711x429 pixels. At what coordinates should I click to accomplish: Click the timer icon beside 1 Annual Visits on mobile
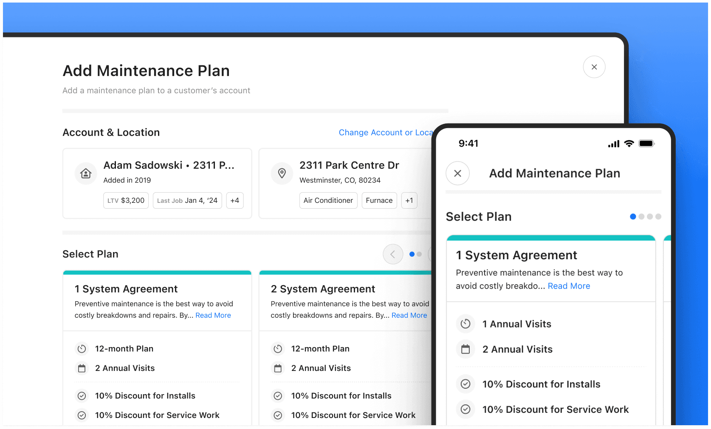tap(466, 324)
